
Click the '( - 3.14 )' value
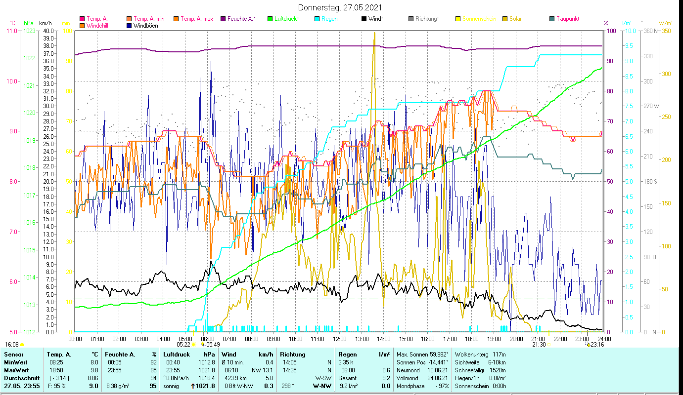tap(60, 378)
